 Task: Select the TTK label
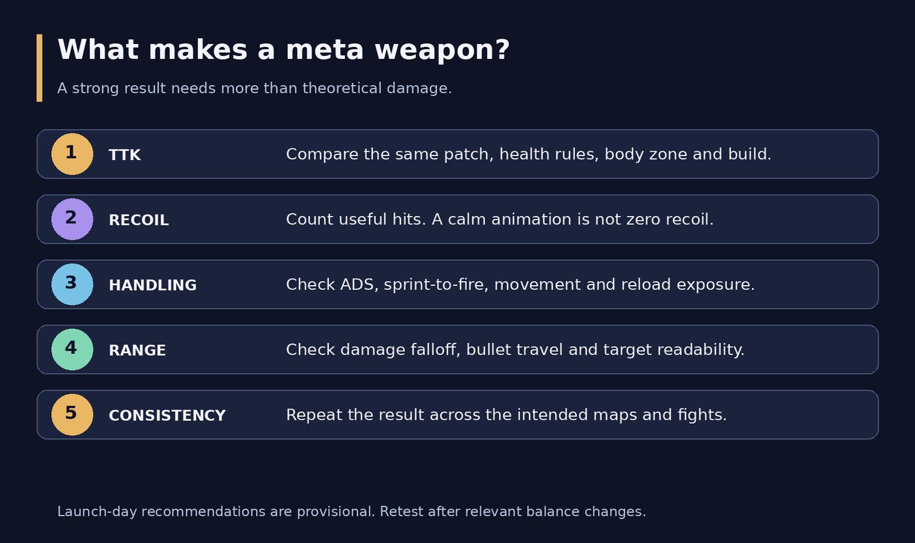point(125,155)
